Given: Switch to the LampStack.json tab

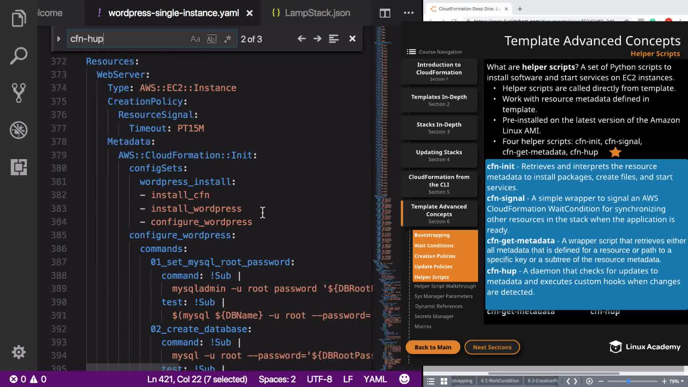Looking at the screenshot, I should [x=317, y=13].
